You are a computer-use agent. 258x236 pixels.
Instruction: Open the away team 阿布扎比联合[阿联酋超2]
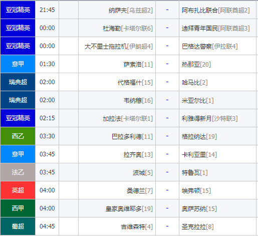[215, 11]
